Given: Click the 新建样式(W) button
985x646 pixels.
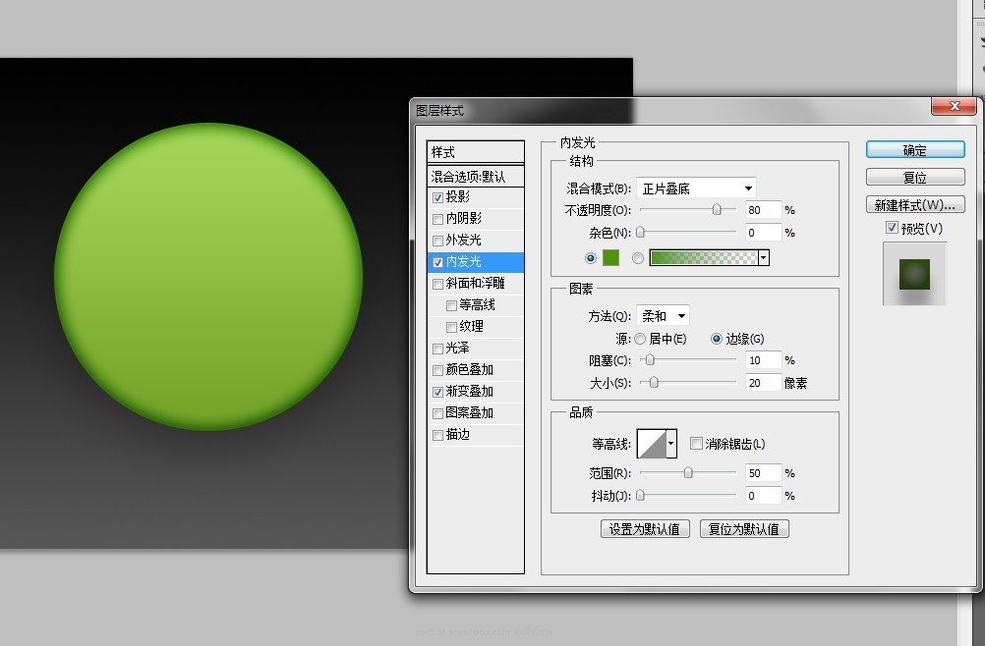Looking at the screenshot, I should tap(914, 204).
